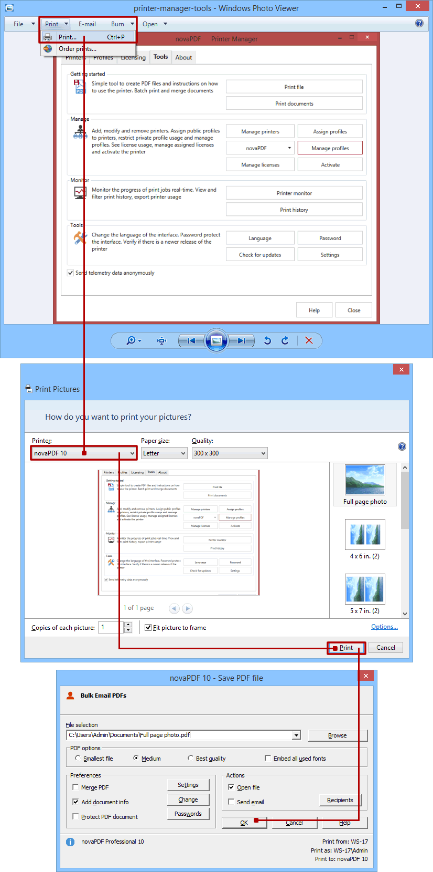The width and height of the screenshot is (433, 872).
Task: Click the Getting started PDF icon
Action: tap(80, 87)
